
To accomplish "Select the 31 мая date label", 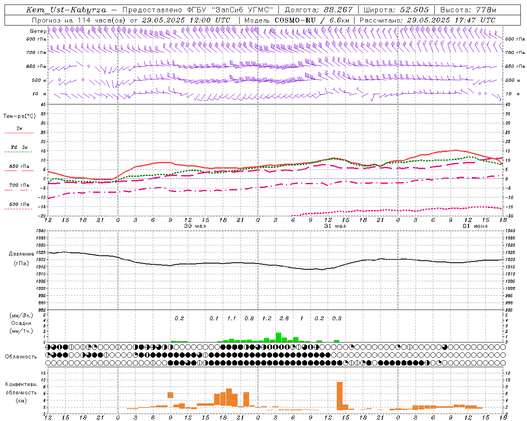I will click(x=335, y=226).
